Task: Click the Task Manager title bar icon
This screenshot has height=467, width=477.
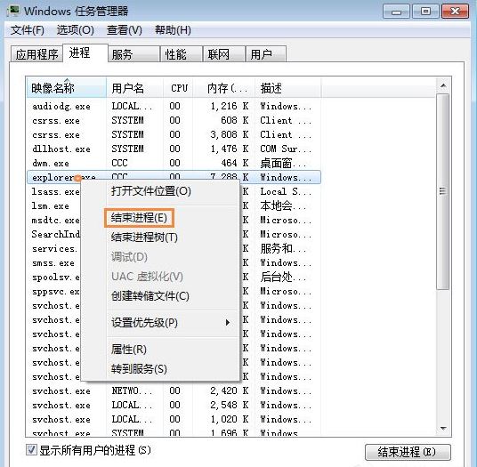Action: coord(13,11)
